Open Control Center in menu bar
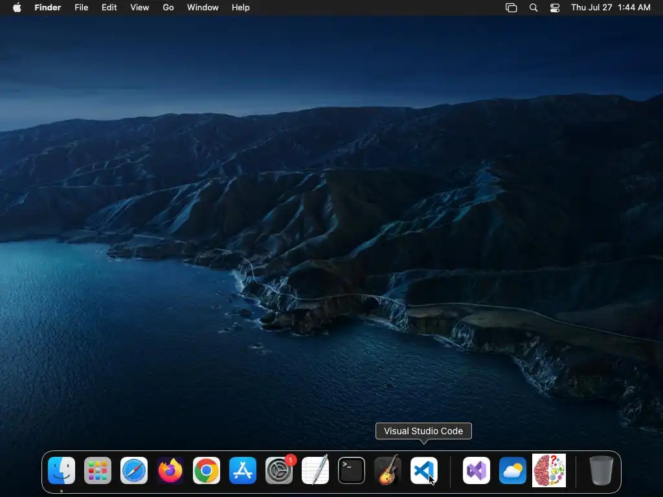Viewport: 663px width, 497px height. point(555,8)
